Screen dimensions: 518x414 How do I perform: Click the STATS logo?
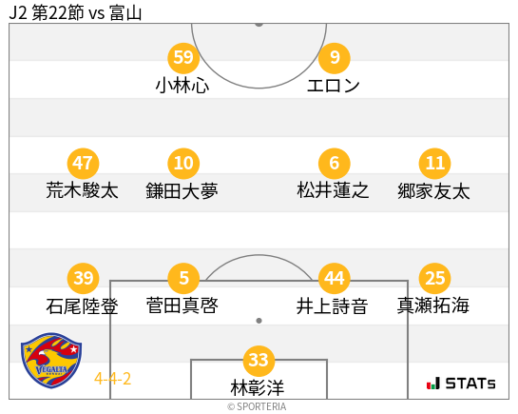(x=461, y=384)
